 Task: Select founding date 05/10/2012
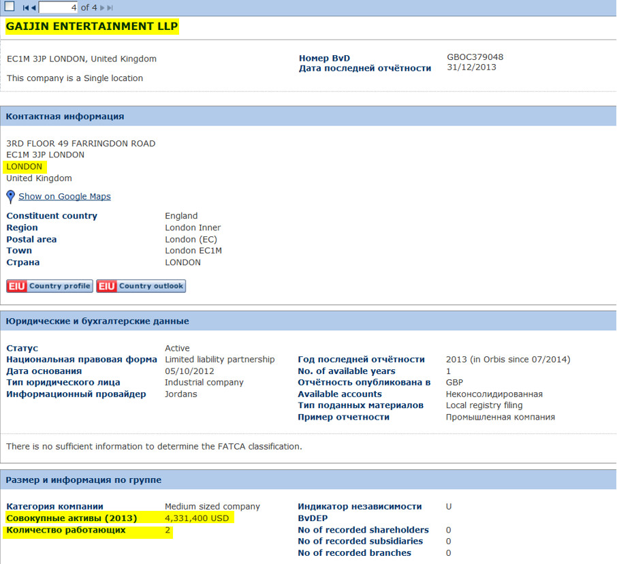(x=189, y=371)
